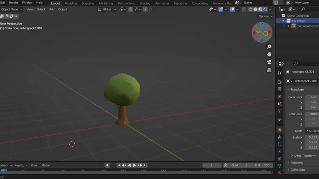Select material preview shading
The image size is (319, 179).
pos(260,9)
